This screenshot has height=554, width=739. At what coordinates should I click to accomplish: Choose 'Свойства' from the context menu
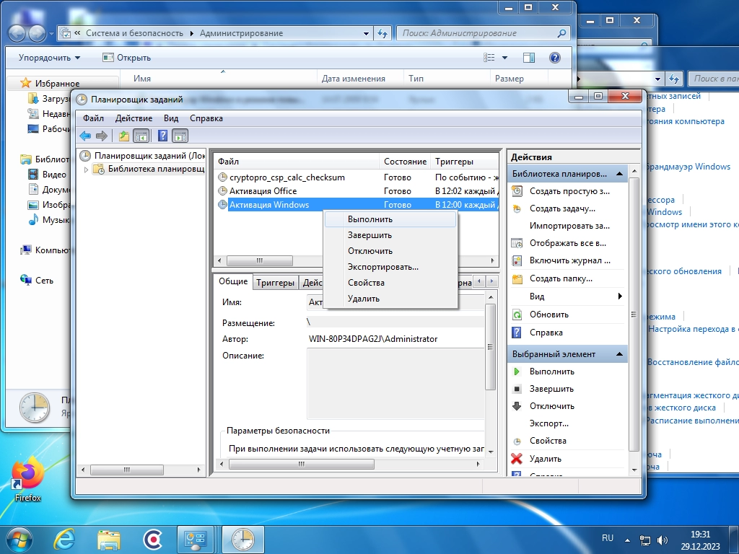(366, 283)
